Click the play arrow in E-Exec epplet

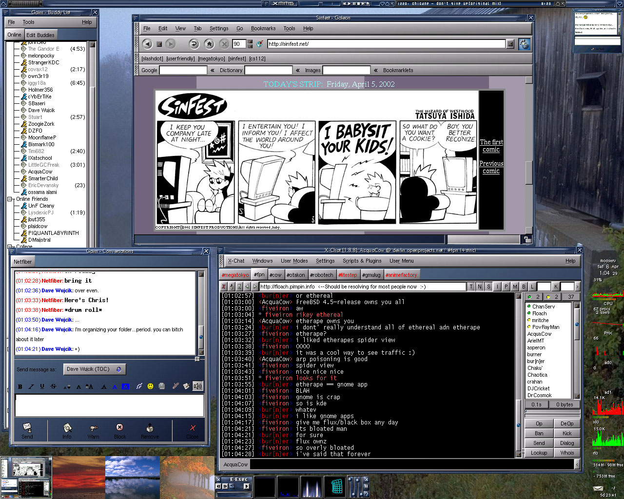[246, 486]
